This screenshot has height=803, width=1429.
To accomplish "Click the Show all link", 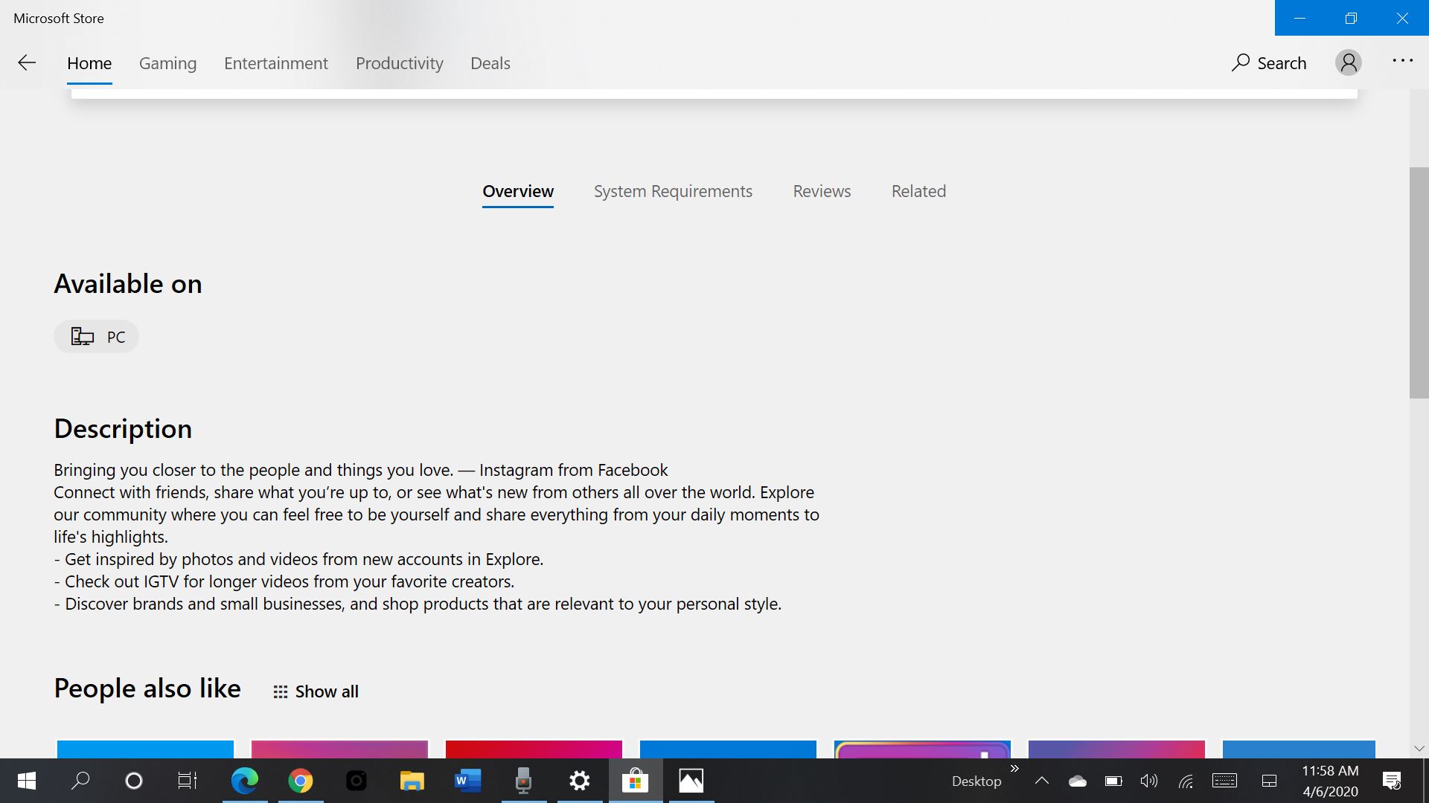I will pos(316,691).
